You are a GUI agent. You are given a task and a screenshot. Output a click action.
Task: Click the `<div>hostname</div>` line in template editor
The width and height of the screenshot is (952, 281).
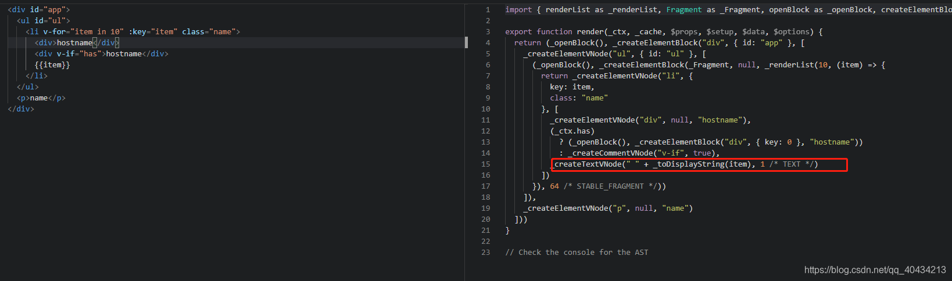pos(77,42)
